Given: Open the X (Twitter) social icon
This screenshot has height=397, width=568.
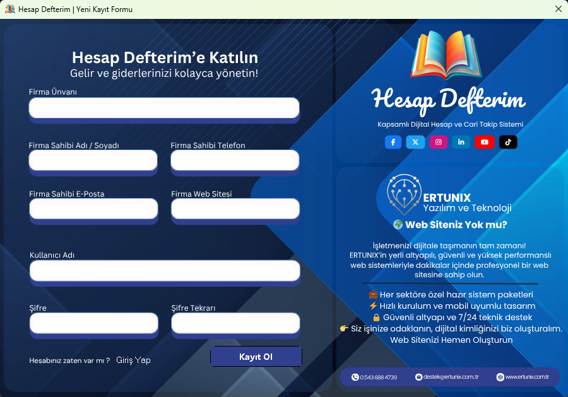Looking at the screenshot, I should click(415, 142).
